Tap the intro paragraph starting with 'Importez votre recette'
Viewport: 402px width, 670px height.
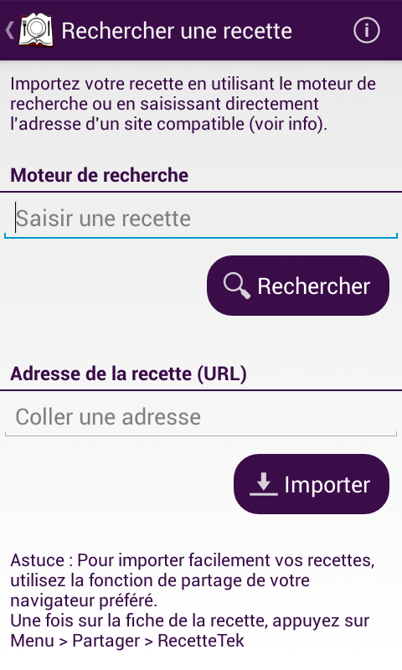(193, 104)
